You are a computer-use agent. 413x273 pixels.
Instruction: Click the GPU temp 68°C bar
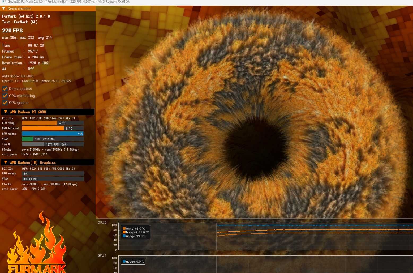[53, 123]
